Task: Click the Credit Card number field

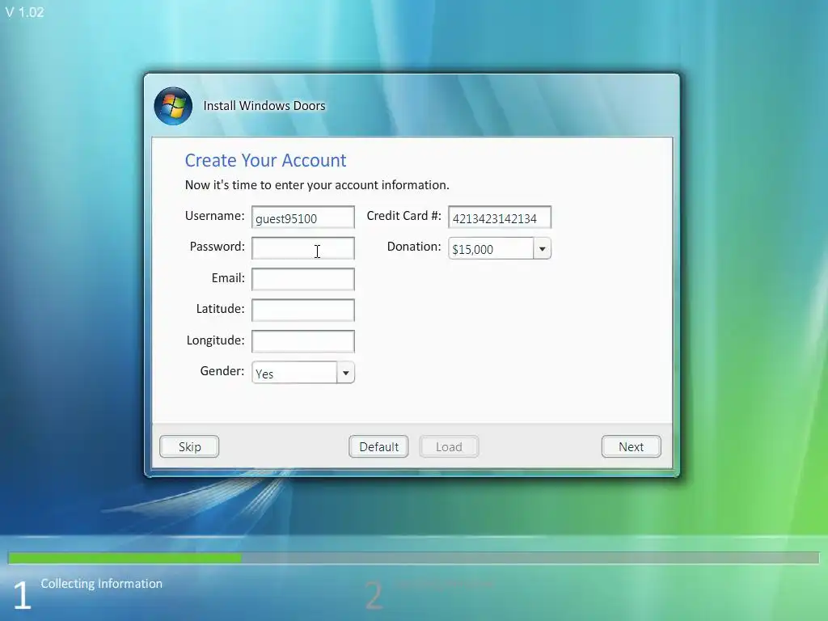Action: 500,218
